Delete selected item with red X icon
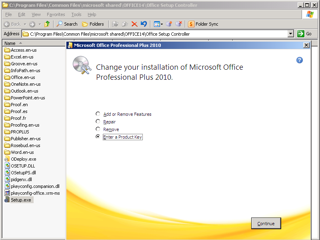Viewport: 320px width, 240px height. pyautogui.click(x=134, y=24)
